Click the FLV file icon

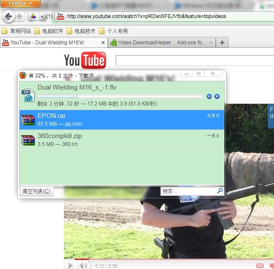28,96
